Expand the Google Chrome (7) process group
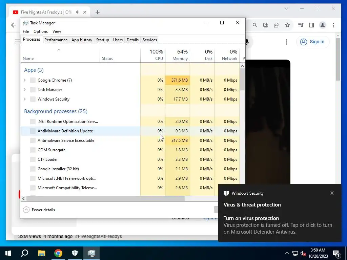This screenshot has width=347, height=260. click(24, 80)
